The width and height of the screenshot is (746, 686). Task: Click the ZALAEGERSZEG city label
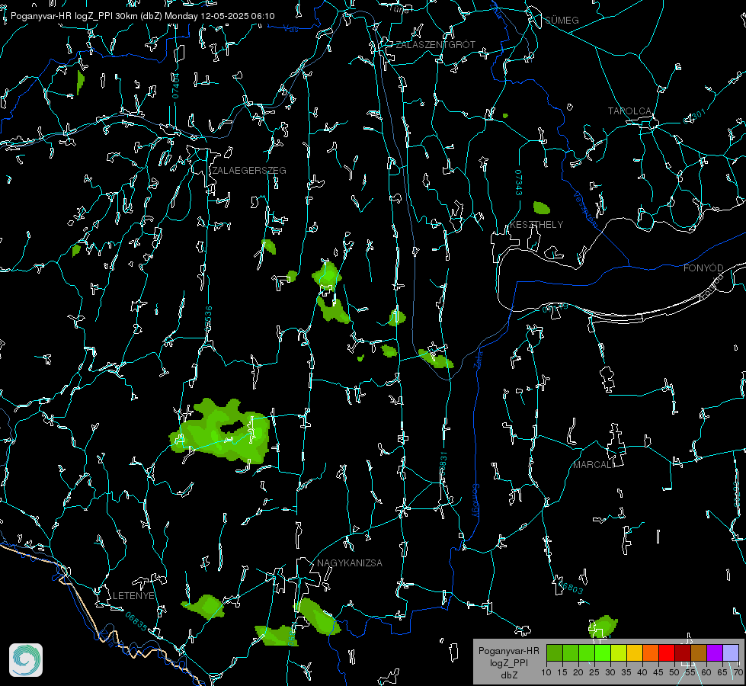(x=249, y=171)
